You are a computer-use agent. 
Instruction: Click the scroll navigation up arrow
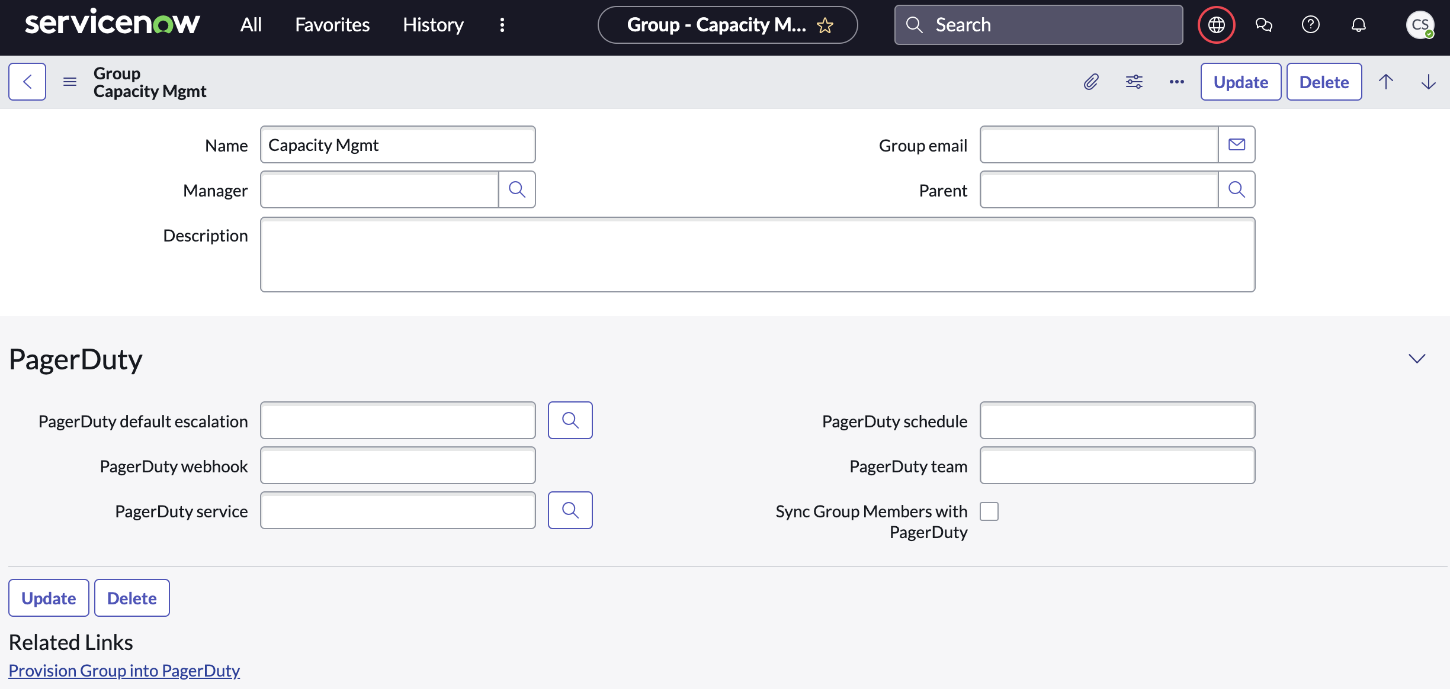[x=1387, y=81]
